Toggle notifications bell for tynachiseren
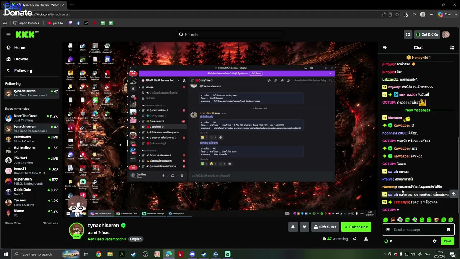This screenshot has height=259, width=460. tap(293, 227)
